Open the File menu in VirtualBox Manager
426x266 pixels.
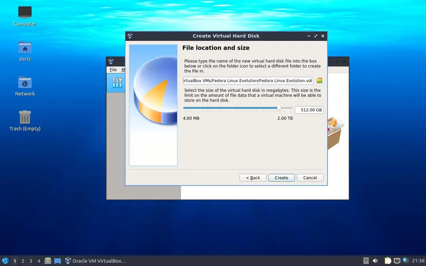113,69
